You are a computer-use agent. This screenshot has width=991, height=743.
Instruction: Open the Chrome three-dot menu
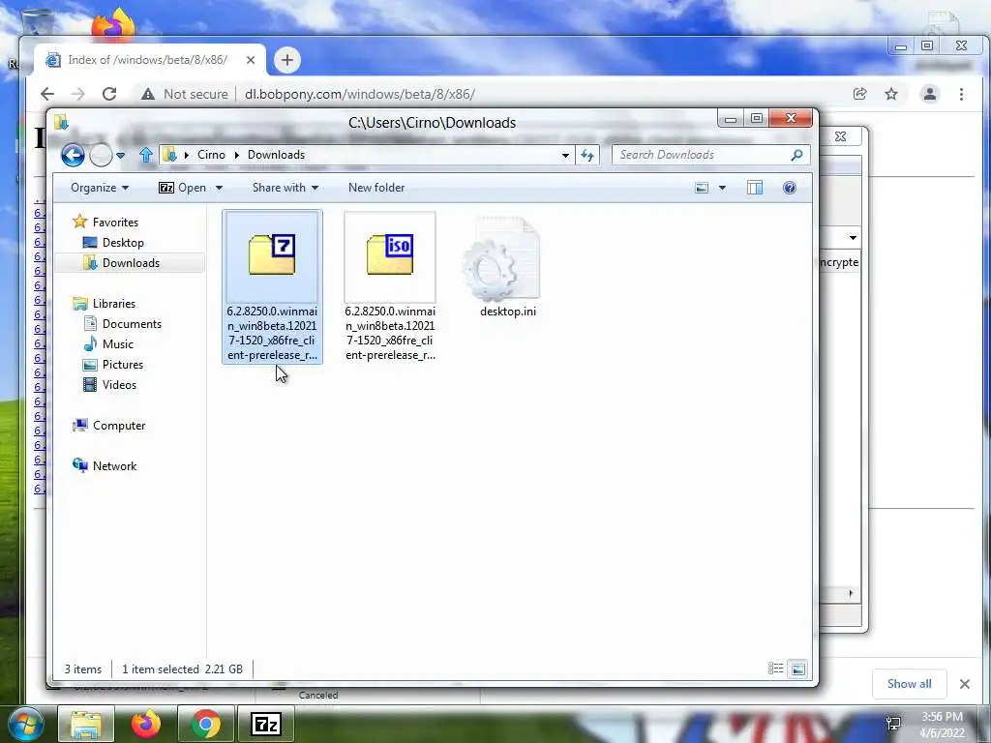pyautogui.click(x=961, y=94)
